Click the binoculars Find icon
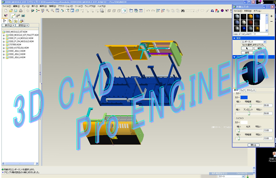 click(183, 11)
